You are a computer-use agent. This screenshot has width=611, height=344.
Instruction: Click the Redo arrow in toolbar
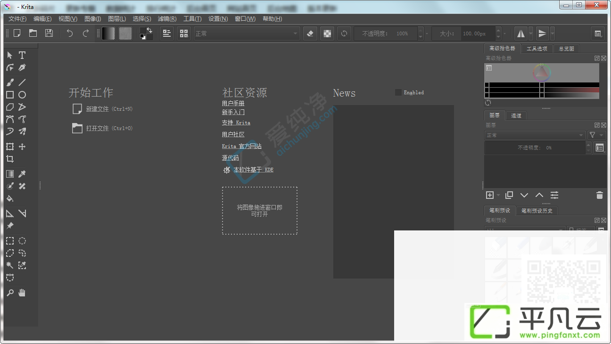click(86, 33)
